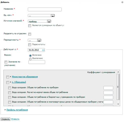Expand the Профиль потребления section
This screenshot has height=122, width=124.
tap(5, 110)
